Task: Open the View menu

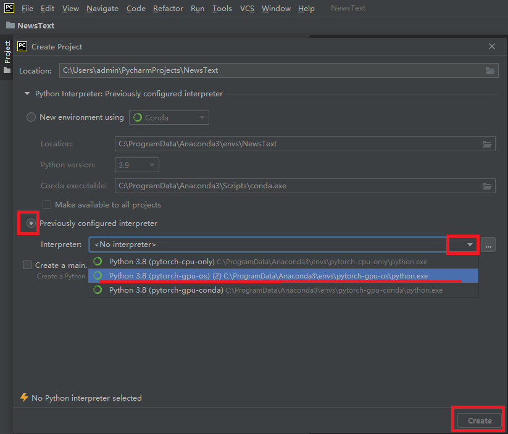Action: pyautogui.click(x=70, y=9)
